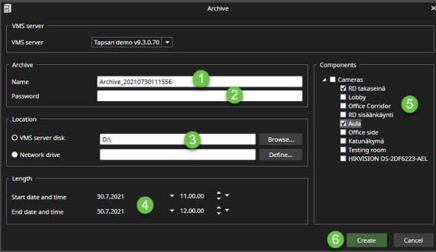The image size is (436, 252).
Task: Collapse the Cameras tree node
Action: [x=324, y=80]
